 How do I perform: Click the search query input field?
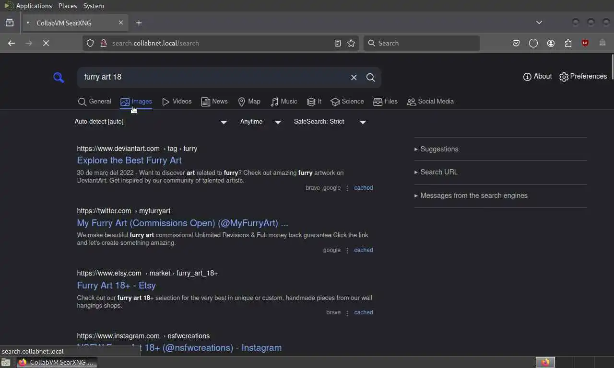point(213,77)
